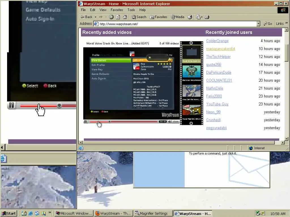Click the Go button
The image size is (290, 217).
[x=268, y=24]
